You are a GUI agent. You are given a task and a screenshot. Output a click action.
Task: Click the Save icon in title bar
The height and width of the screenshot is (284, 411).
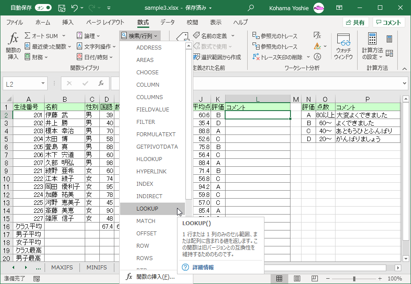tap(62, 8)
